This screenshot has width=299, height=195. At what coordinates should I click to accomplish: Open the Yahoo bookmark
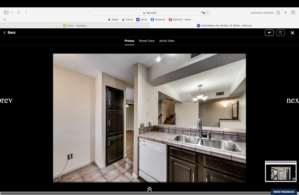[x=142, y=20]
